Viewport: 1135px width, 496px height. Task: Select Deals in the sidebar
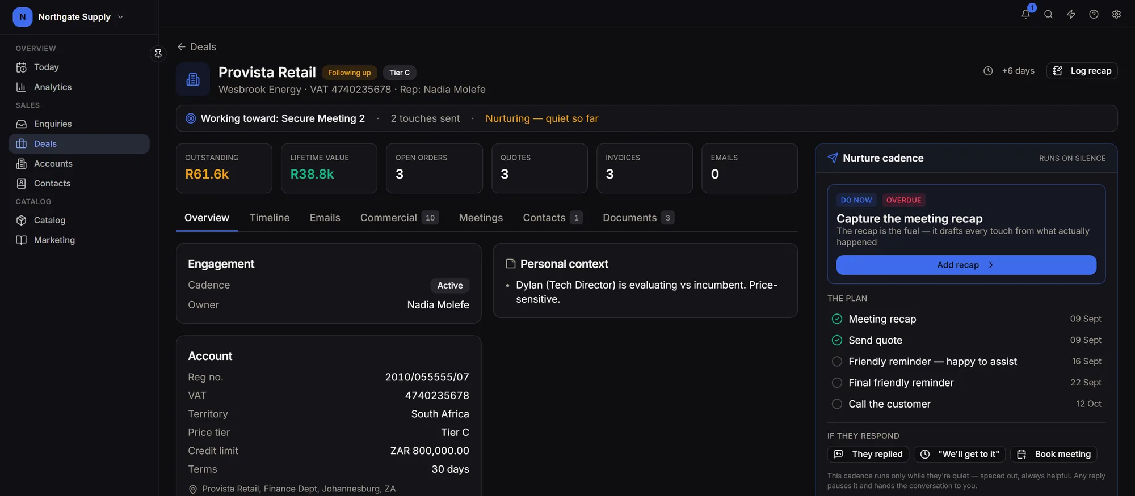click(79, 144)
